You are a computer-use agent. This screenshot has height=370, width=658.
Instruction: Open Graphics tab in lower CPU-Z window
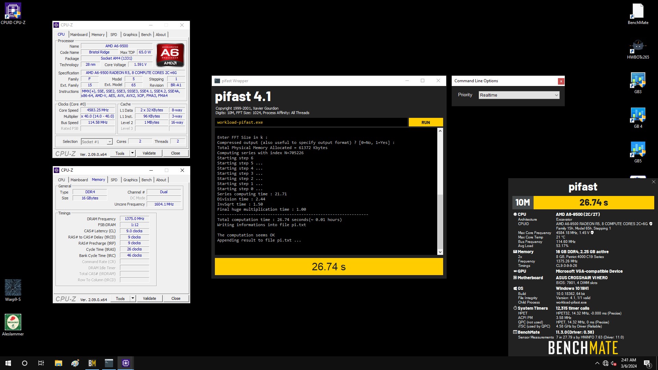pos(131,180)
